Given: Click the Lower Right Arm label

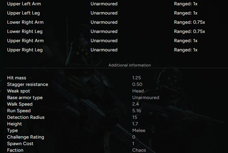Looking at the screenshot, I should 25,22.
